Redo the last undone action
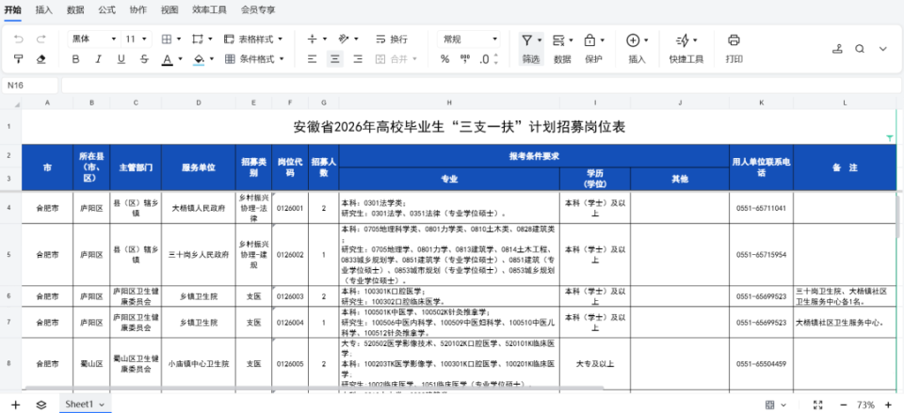 (40, 40)
